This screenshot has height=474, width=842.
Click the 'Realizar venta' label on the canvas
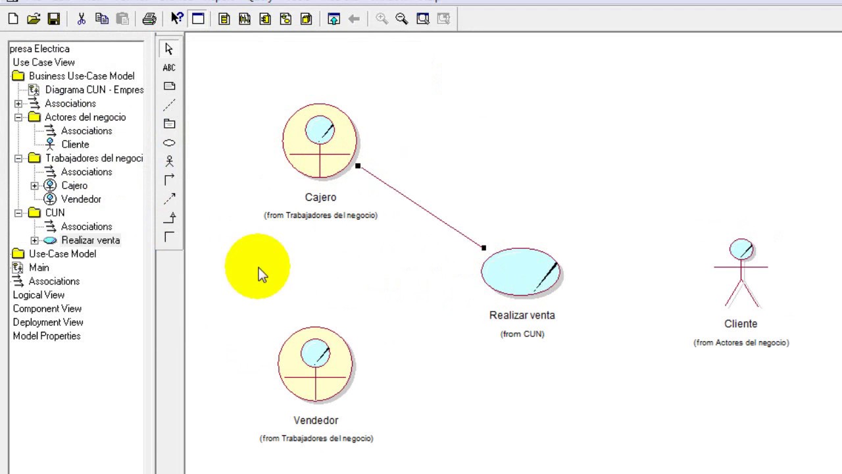pos(522,315)
